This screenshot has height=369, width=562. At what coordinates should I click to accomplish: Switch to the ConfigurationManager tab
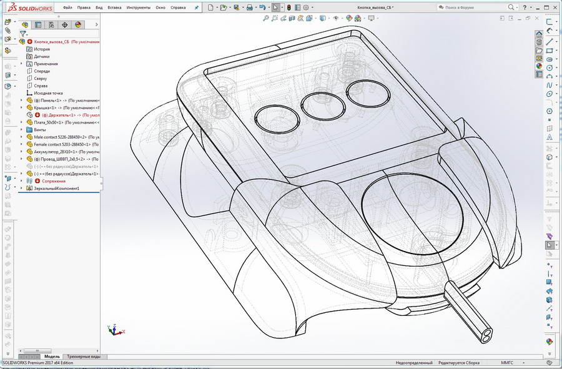[50, 24]
